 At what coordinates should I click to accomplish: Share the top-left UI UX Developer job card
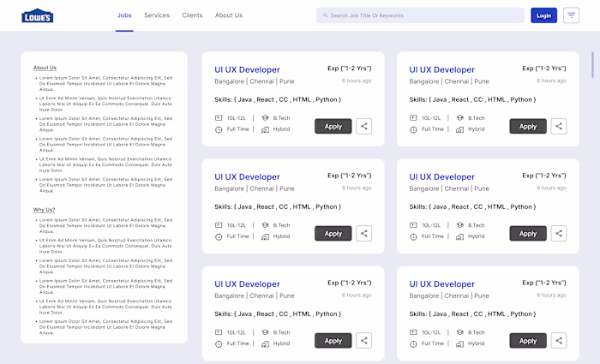pyautogui.click(x=364, y=126)
